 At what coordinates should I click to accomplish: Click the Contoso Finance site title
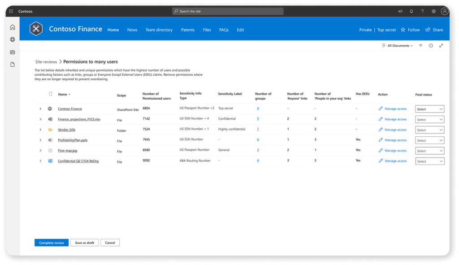75,29
